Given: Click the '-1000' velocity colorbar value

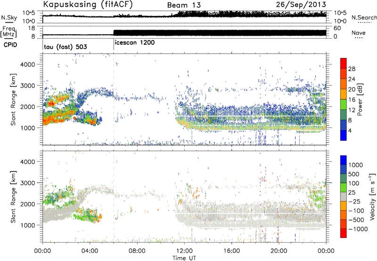Looking at the screenshot, I should (x=358, y=229).
